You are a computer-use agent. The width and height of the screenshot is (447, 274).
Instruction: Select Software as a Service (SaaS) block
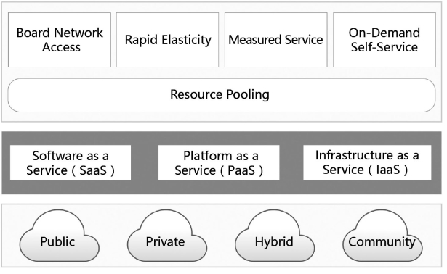71,162
